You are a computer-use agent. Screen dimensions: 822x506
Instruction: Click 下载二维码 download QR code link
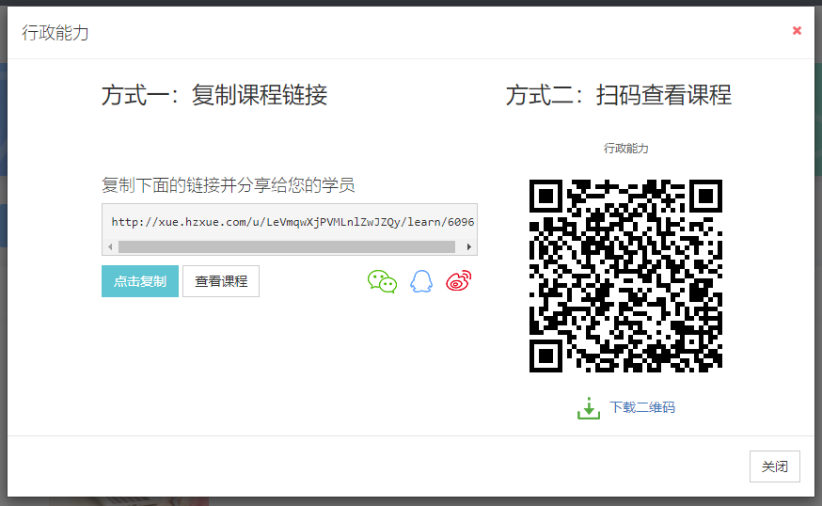pos(642,407)
